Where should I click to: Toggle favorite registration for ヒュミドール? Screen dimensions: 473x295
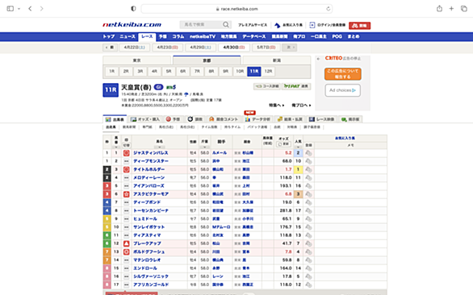[308, 219]
